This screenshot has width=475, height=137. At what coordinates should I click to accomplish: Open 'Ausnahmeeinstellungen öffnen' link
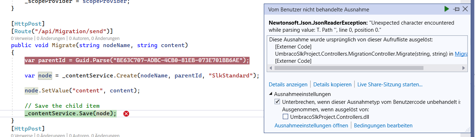click(x=311, y=126)
